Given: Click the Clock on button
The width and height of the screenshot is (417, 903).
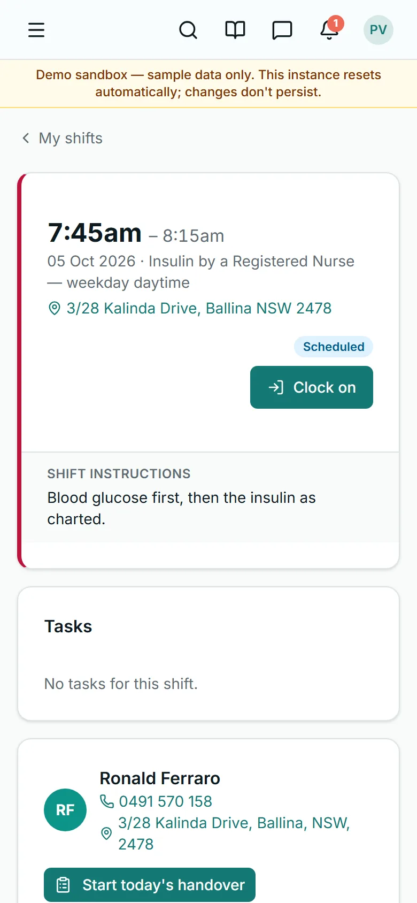Looking at the screenshot, I should coord(312,387).
